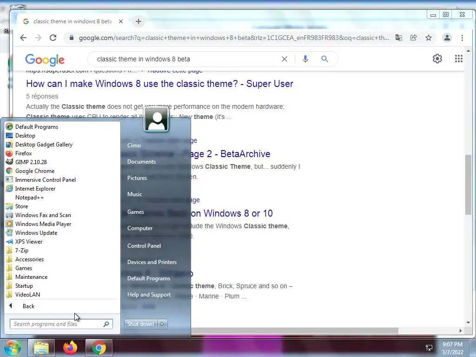Click the Chrome address bar URL
Image resolution: width=476 pixels, height=357 pixels.
point(234,38)
